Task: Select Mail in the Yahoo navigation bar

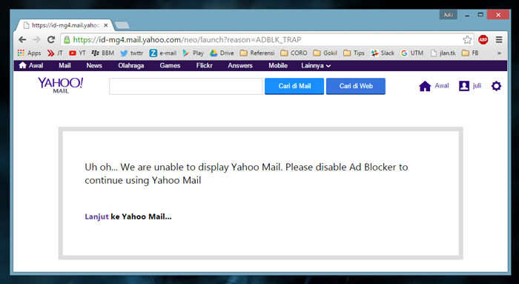Action: [x=65, y=65]
